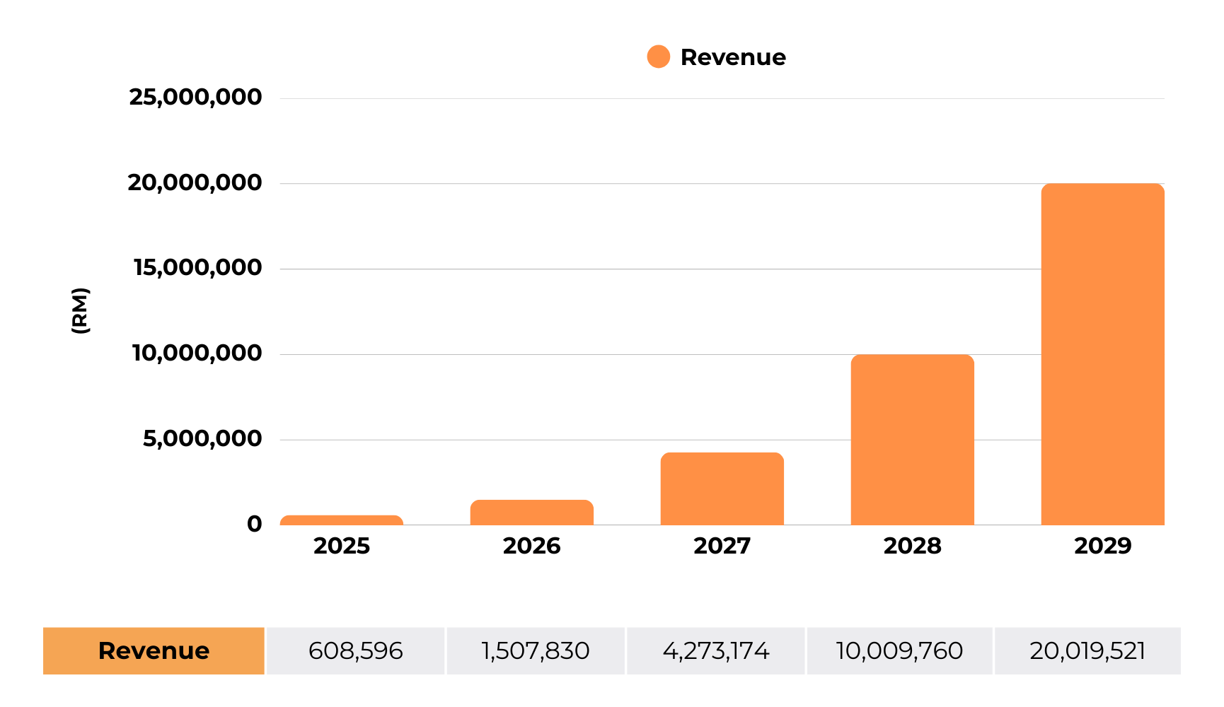This screenshot has height=707, width=1224.
Task: Click the 1,507,830 table cell
Action: [536, 650]
